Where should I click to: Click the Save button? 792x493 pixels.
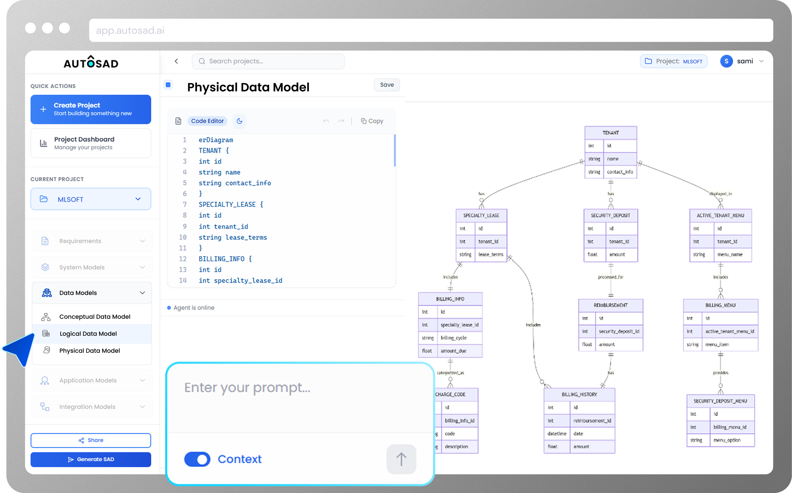(x=387, y=85)
